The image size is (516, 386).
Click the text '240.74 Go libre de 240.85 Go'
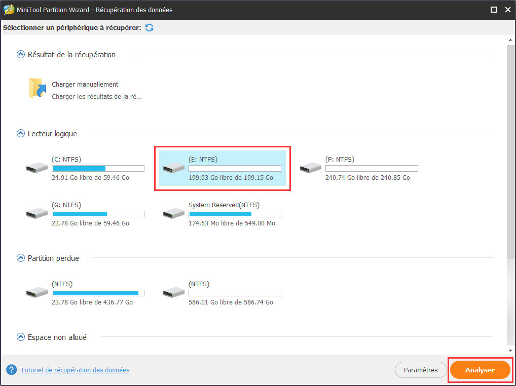[367, 177]
